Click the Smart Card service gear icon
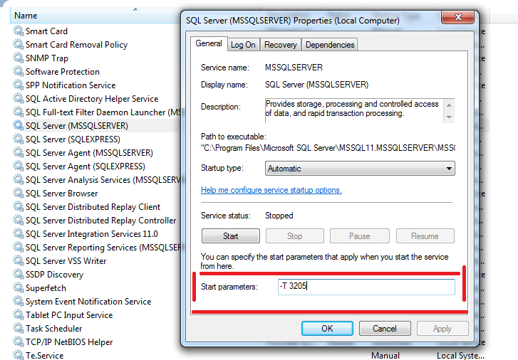 click(19, 31)
